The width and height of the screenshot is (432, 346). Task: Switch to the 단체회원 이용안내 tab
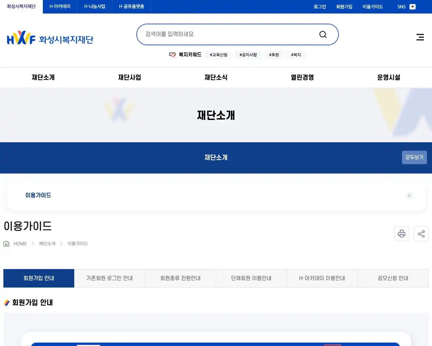click(x=251, y=278)
